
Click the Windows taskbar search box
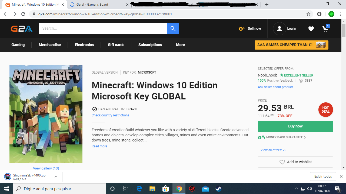coord(59,189)
